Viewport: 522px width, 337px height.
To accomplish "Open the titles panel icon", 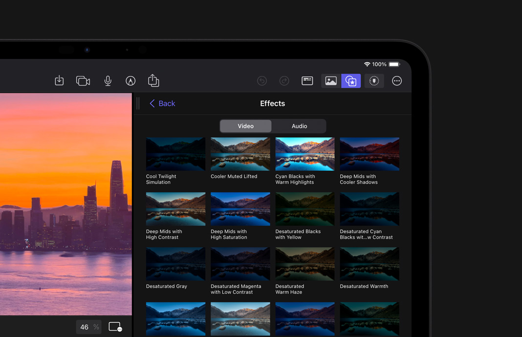I will click(x=307, y=81).
